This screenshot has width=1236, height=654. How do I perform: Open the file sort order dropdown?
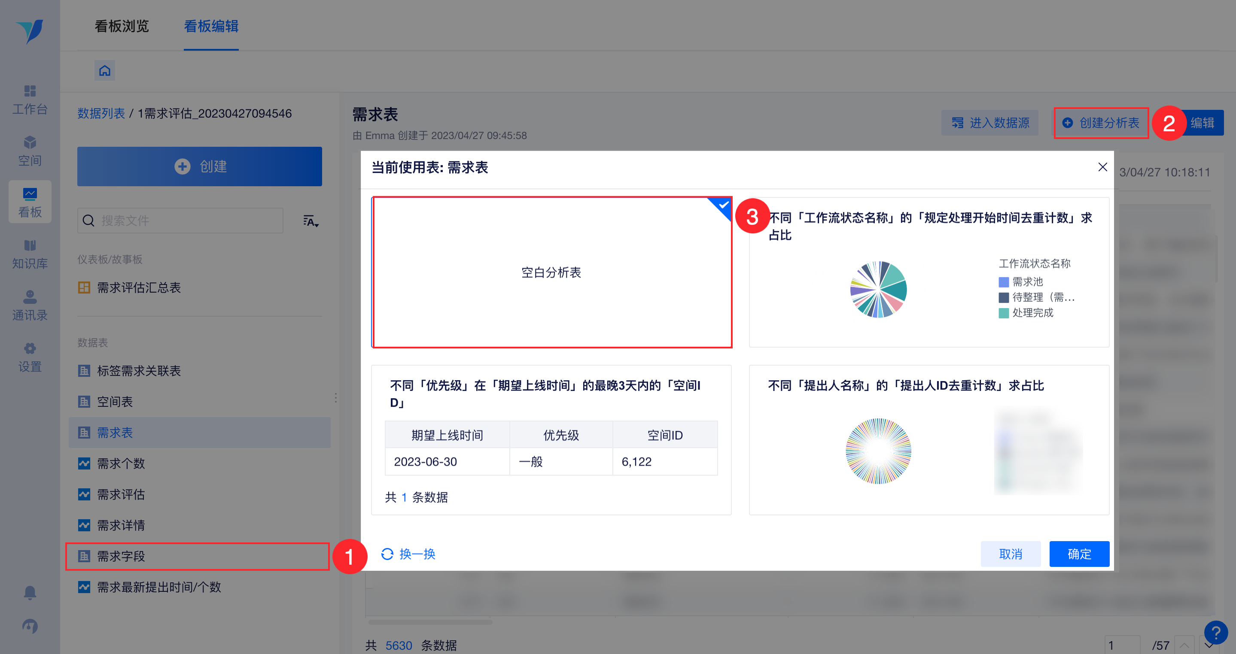click(x=311, y=221)
